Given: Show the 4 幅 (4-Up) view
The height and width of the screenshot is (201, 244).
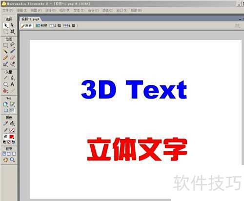Looking at the screenshot, I should tap(69, 26).
